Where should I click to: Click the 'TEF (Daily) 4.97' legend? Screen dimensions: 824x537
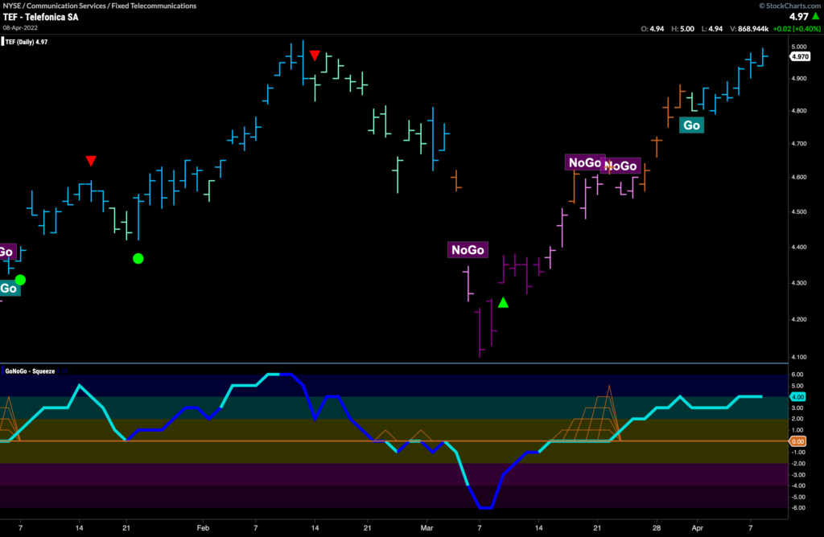click(x=26, y=42)
